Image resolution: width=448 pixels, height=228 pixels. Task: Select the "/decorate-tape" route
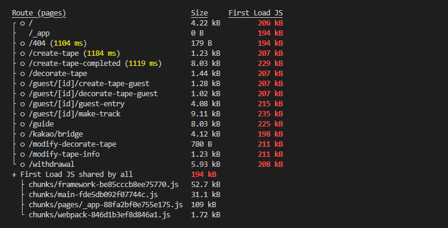coord(58,74)
